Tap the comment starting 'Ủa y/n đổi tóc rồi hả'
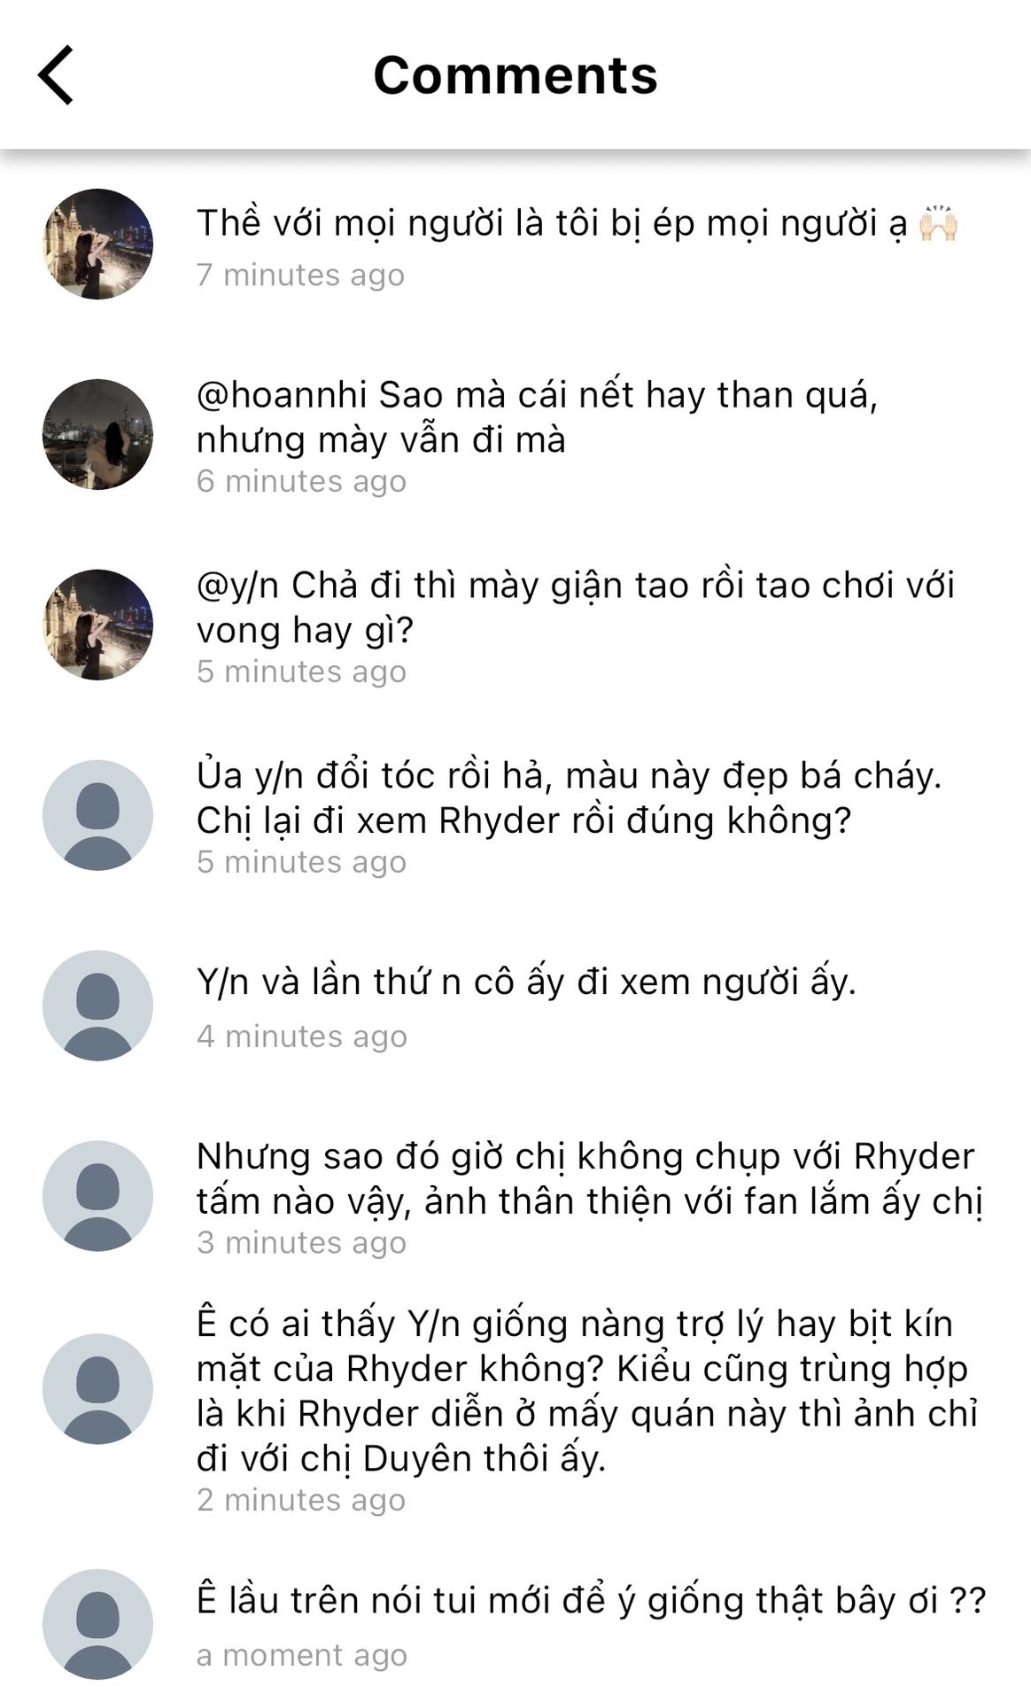1031x1701 pixels. pyautogui.click(x=569, y=798)
